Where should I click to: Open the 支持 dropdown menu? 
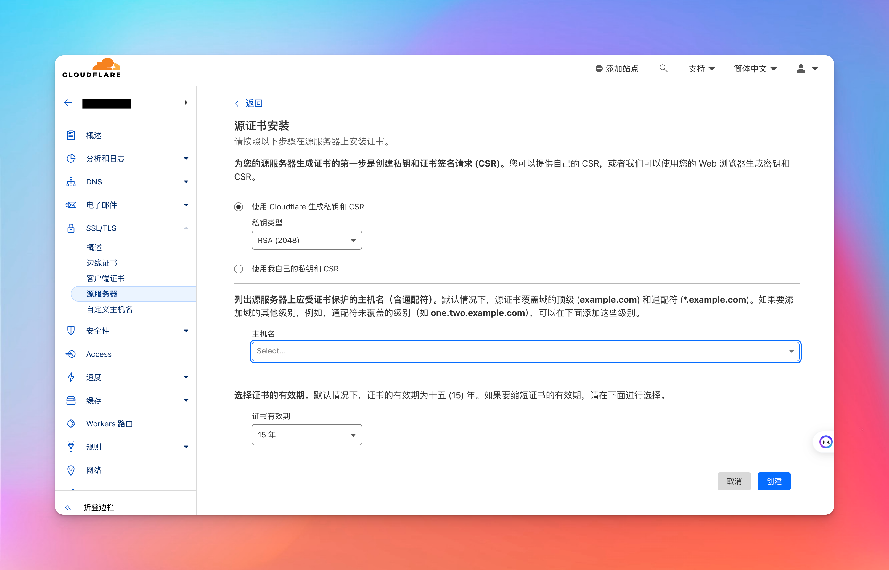702,68
